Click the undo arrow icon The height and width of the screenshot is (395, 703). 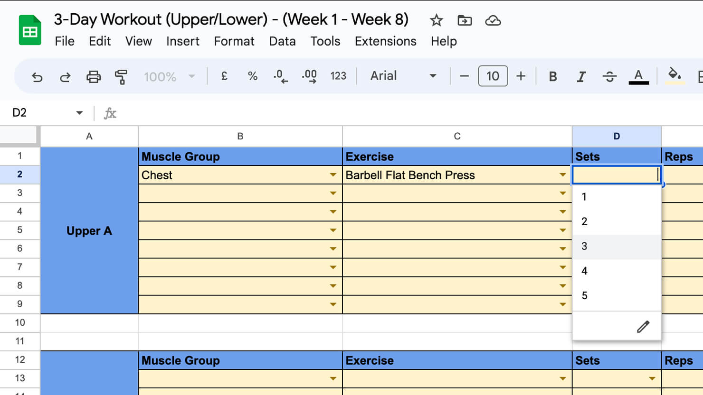(37, 76)
